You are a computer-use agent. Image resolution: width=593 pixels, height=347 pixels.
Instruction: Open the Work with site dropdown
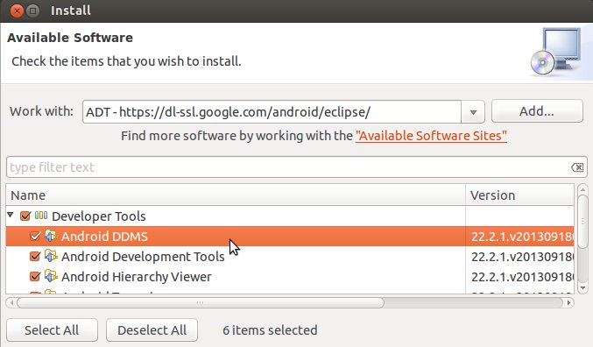473,112
